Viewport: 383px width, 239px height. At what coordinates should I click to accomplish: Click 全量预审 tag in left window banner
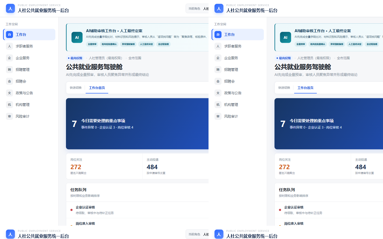pyautogui.click(x=92, y=44)
